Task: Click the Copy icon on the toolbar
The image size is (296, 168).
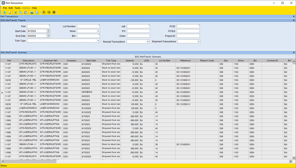Action: (20, 12)
